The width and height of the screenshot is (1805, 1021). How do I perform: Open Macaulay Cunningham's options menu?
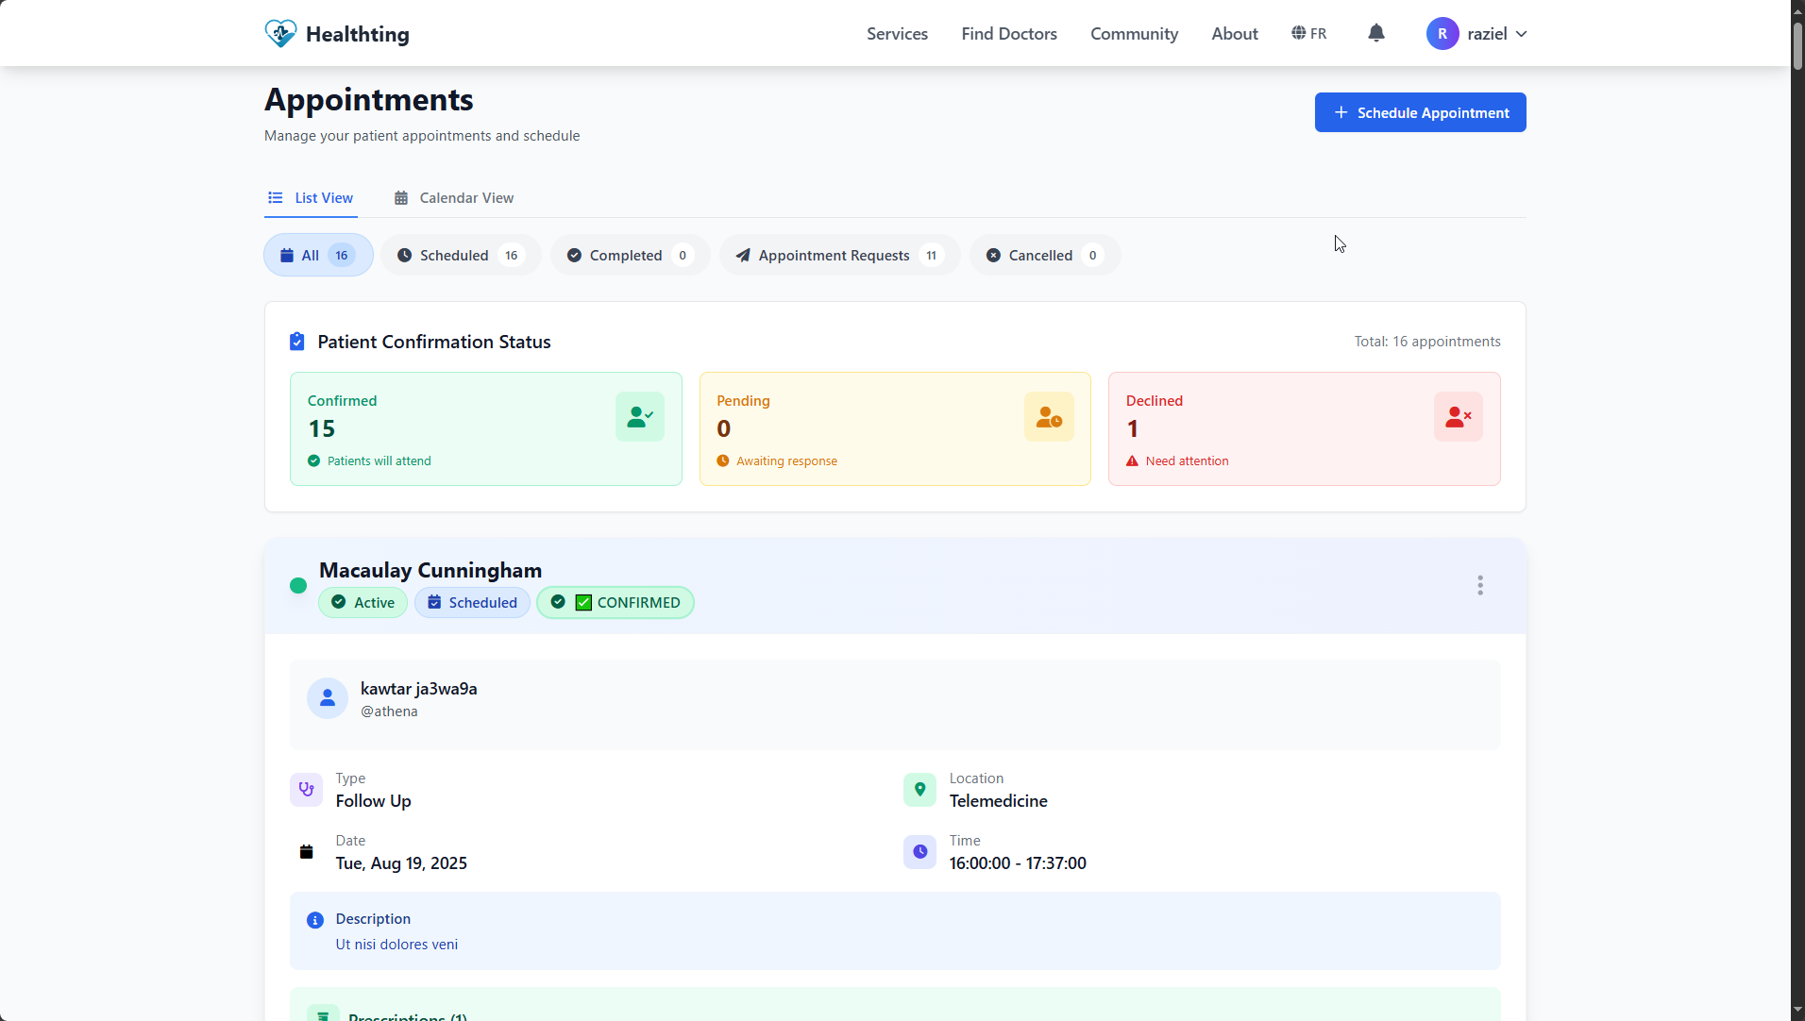point(1479,585)
